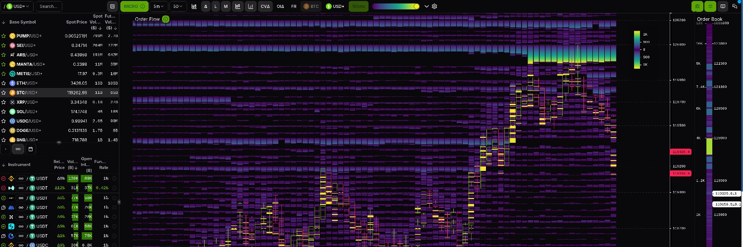Image resolution: width=743 pixels, height=247 pixels.
Task: Open the book docs icon
Action: 723,6
